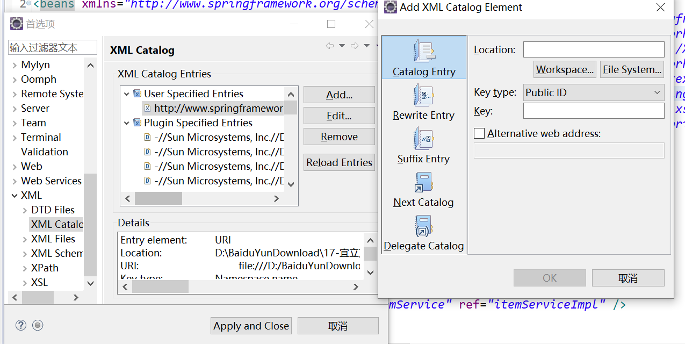This screenshot has width=685, height=344.
Task: Expand the Mylyn preferences node
Action: coord(15,65)
